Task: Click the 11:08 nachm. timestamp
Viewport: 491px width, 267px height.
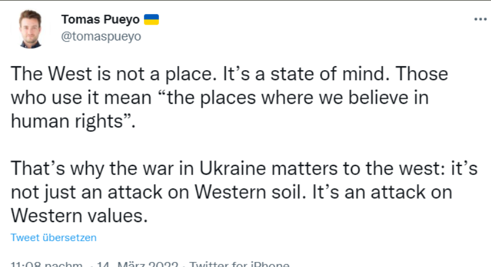Action: tap(47, 265)
